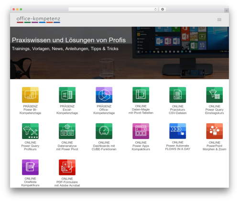Follow the ONLINE Power Apps Kompaktkurs link
This screenshot has height=202, width=239.
pos(141,146)
